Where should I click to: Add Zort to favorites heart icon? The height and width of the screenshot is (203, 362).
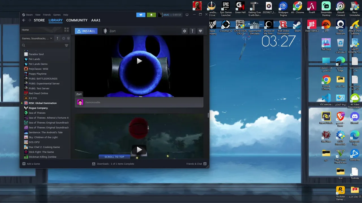pyautogui.click(x=201, y=31)
